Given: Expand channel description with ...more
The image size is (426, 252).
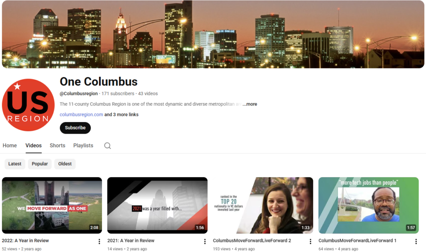Looking at the screenshot, I should tap(250, 104).
